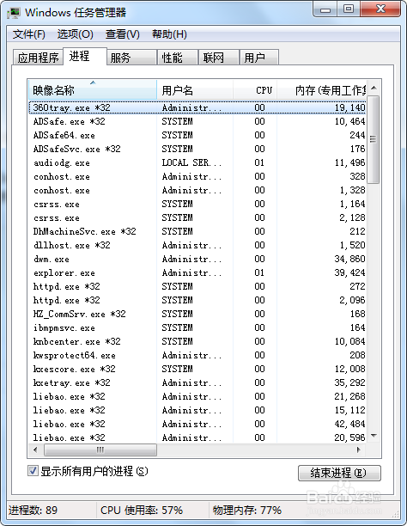Select the 进程 tab

pos(85,56)
